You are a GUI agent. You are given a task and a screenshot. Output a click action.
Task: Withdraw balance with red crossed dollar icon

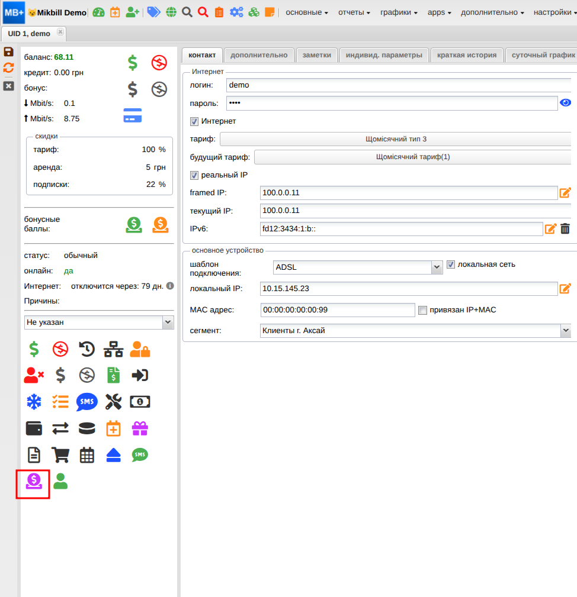pyautogui.click(x=159, y=63)
